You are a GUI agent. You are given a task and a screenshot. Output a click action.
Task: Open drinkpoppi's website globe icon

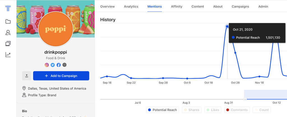coord(64,65)
